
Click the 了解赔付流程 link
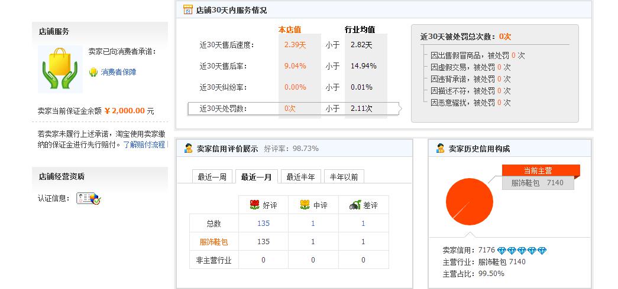tap(144, 144)
